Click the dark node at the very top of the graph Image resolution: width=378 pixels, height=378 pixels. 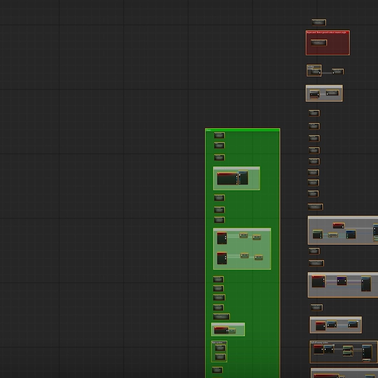click(318, 22)
